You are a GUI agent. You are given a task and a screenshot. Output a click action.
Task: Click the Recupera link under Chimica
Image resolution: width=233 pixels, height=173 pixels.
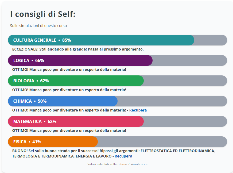click(138, 110)
